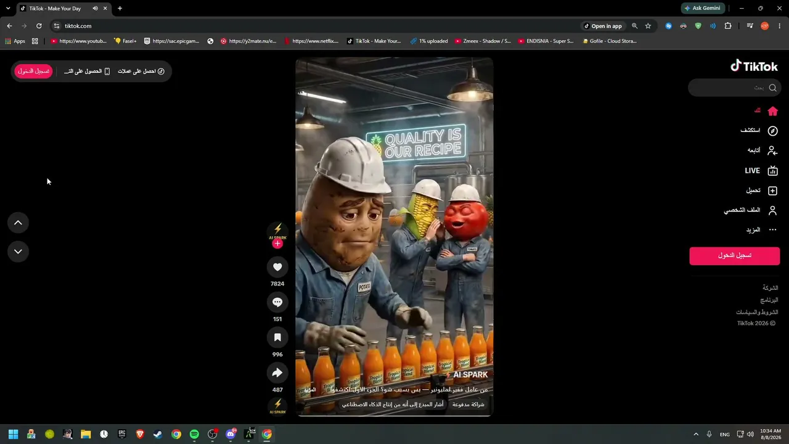Viewport: 789px width, 444px height.
Task: Open comments on the video (151)
Action: (277, 302)
